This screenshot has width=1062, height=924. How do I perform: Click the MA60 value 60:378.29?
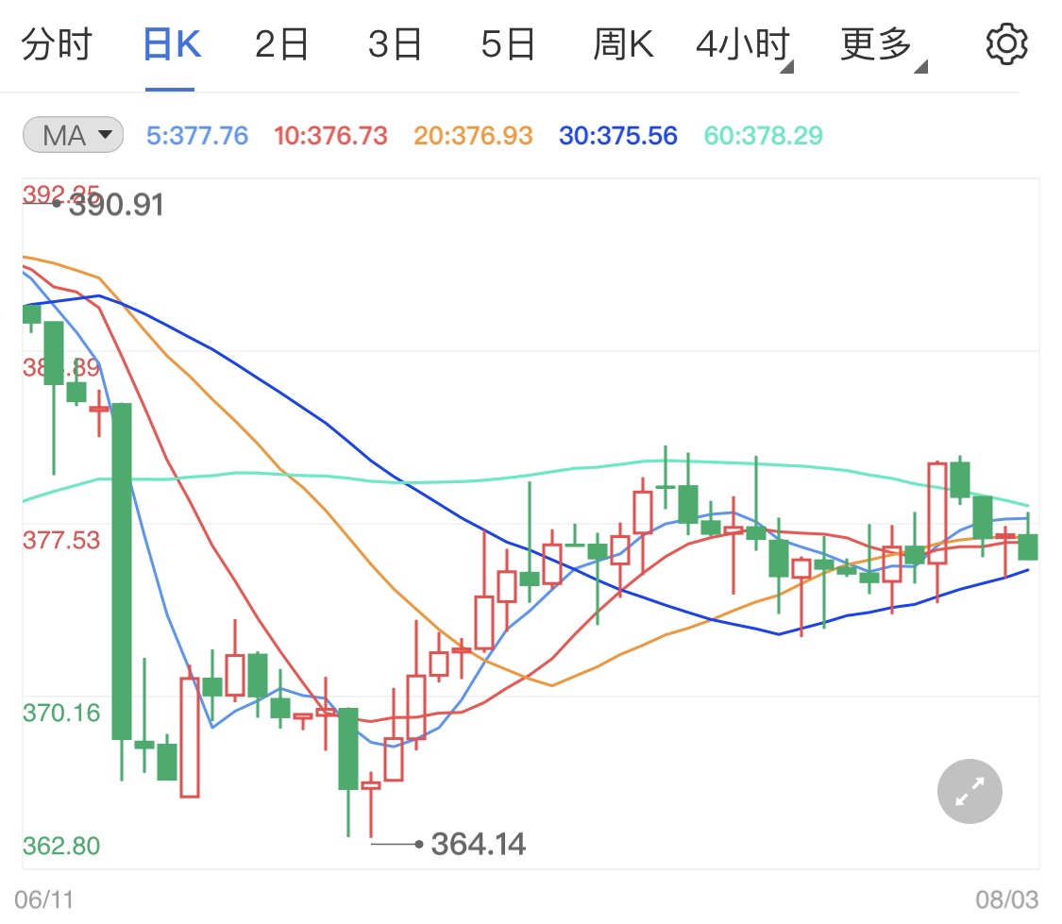tap(764, 135)
